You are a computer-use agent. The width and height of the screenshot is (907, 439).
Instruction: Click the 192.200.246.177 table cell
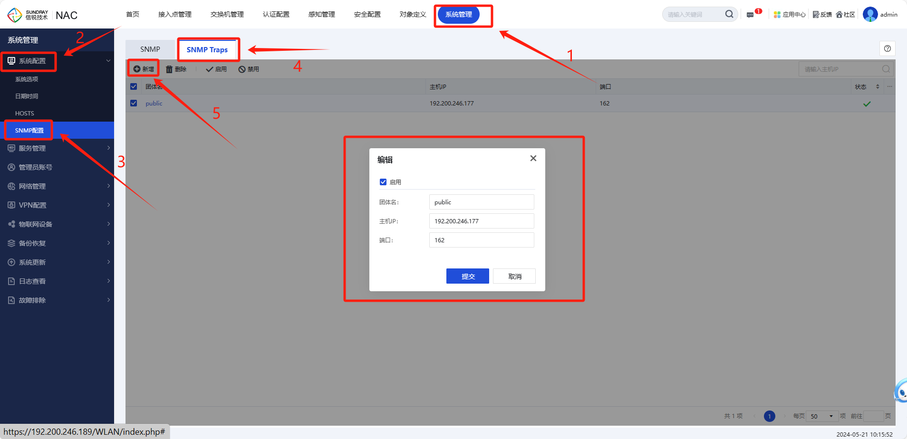coord(452,103)
